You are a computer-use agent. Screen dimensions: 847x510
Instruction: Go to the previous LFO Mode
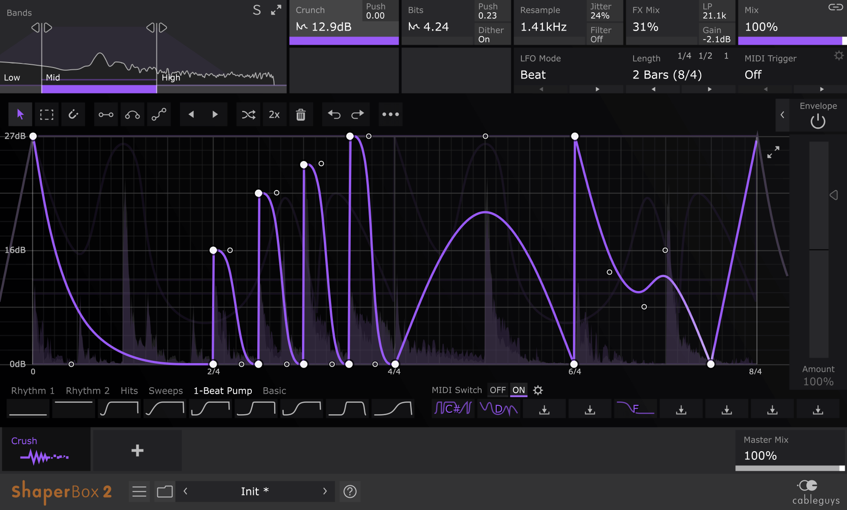541,89
